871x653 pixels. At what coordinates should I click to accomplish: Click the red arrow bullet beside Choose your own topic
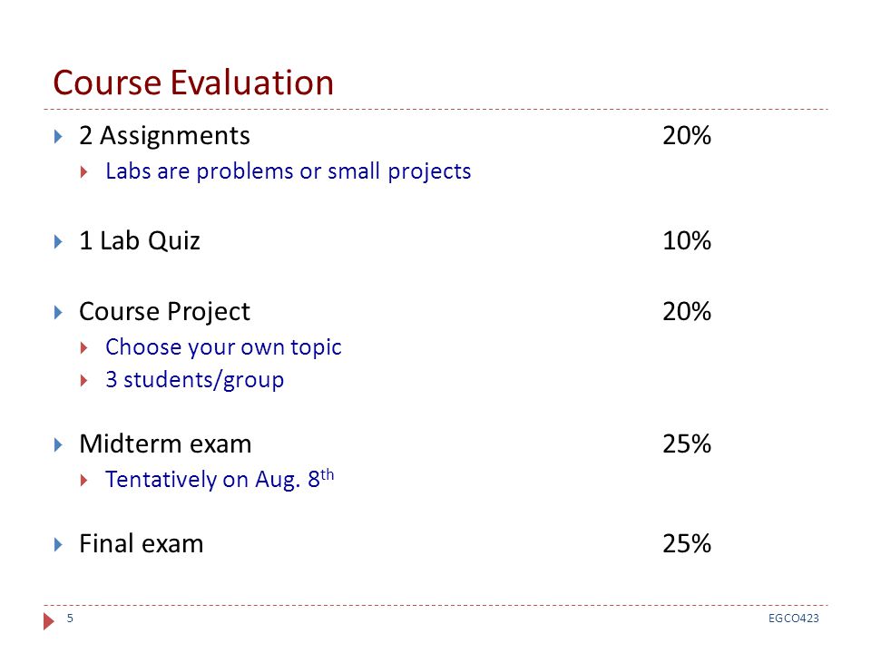coord(83,348)
